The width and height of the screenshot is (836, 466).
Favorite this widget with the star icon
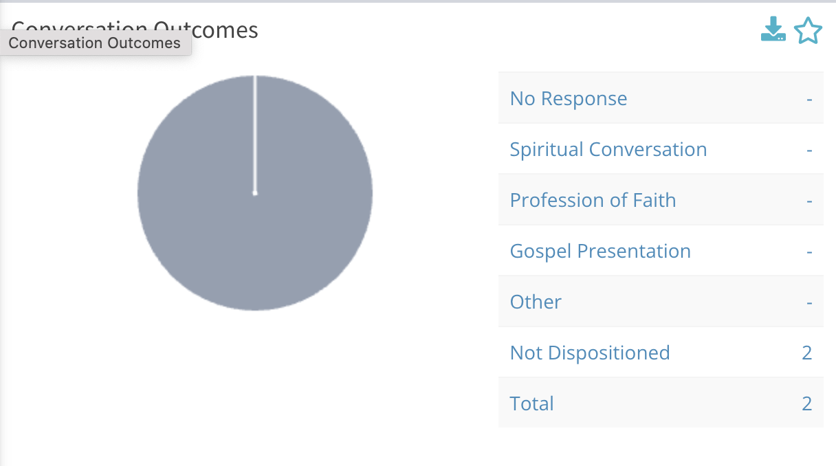click(x=808, y=31)
